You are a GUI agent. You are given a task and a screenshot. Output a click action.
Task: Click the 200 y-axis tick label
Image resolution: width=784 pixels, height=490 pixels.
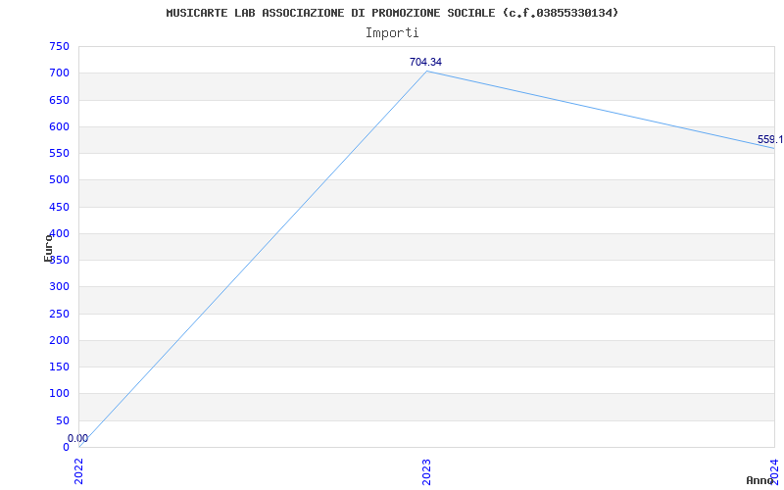pos(59,340)
